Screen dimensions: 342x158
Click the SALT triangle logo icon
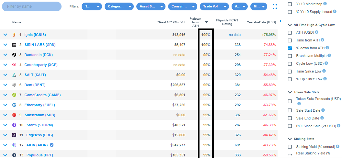(14, 75)
